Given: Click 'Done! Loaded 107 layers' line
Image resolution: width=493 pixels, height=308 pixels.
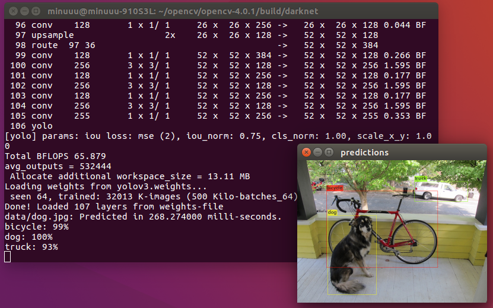Looking at the screenshot, I should pos(114,207).
